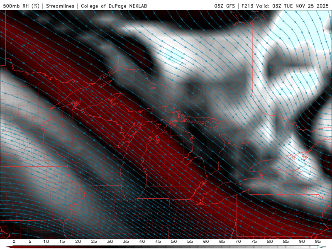This screenshot has height=249, width=332.
Task: Click the '30' color scale label
Action: (x=110, y=242)
